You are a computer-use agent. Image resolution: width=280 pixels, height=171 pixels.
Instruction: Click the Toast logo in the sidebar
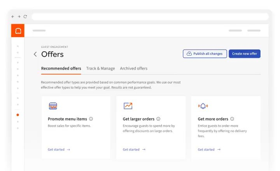[x=18, y=31]
